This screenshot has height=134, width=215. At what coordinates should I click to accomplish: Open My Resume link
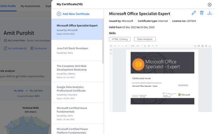coord(41,48)
